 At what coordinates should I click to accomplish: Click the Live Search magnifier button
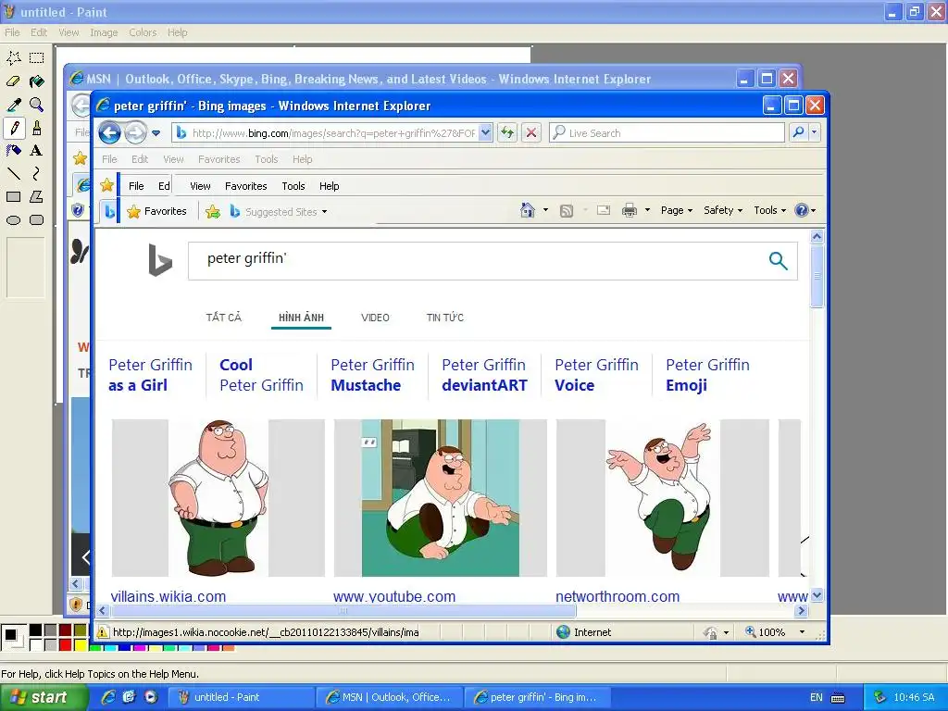(x=798, y=131)
